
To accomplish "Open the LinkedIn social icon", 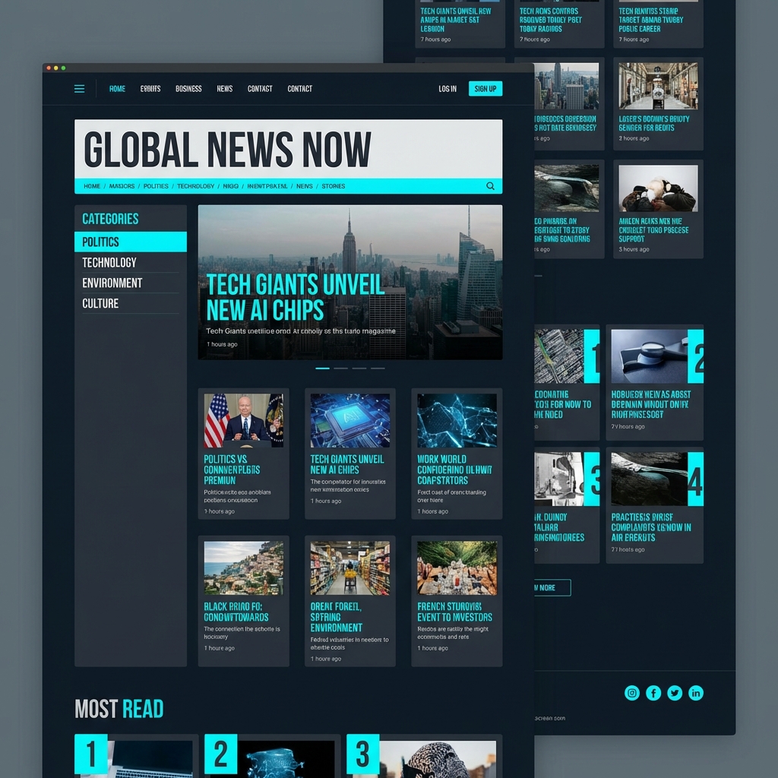I will click(695, 692).
